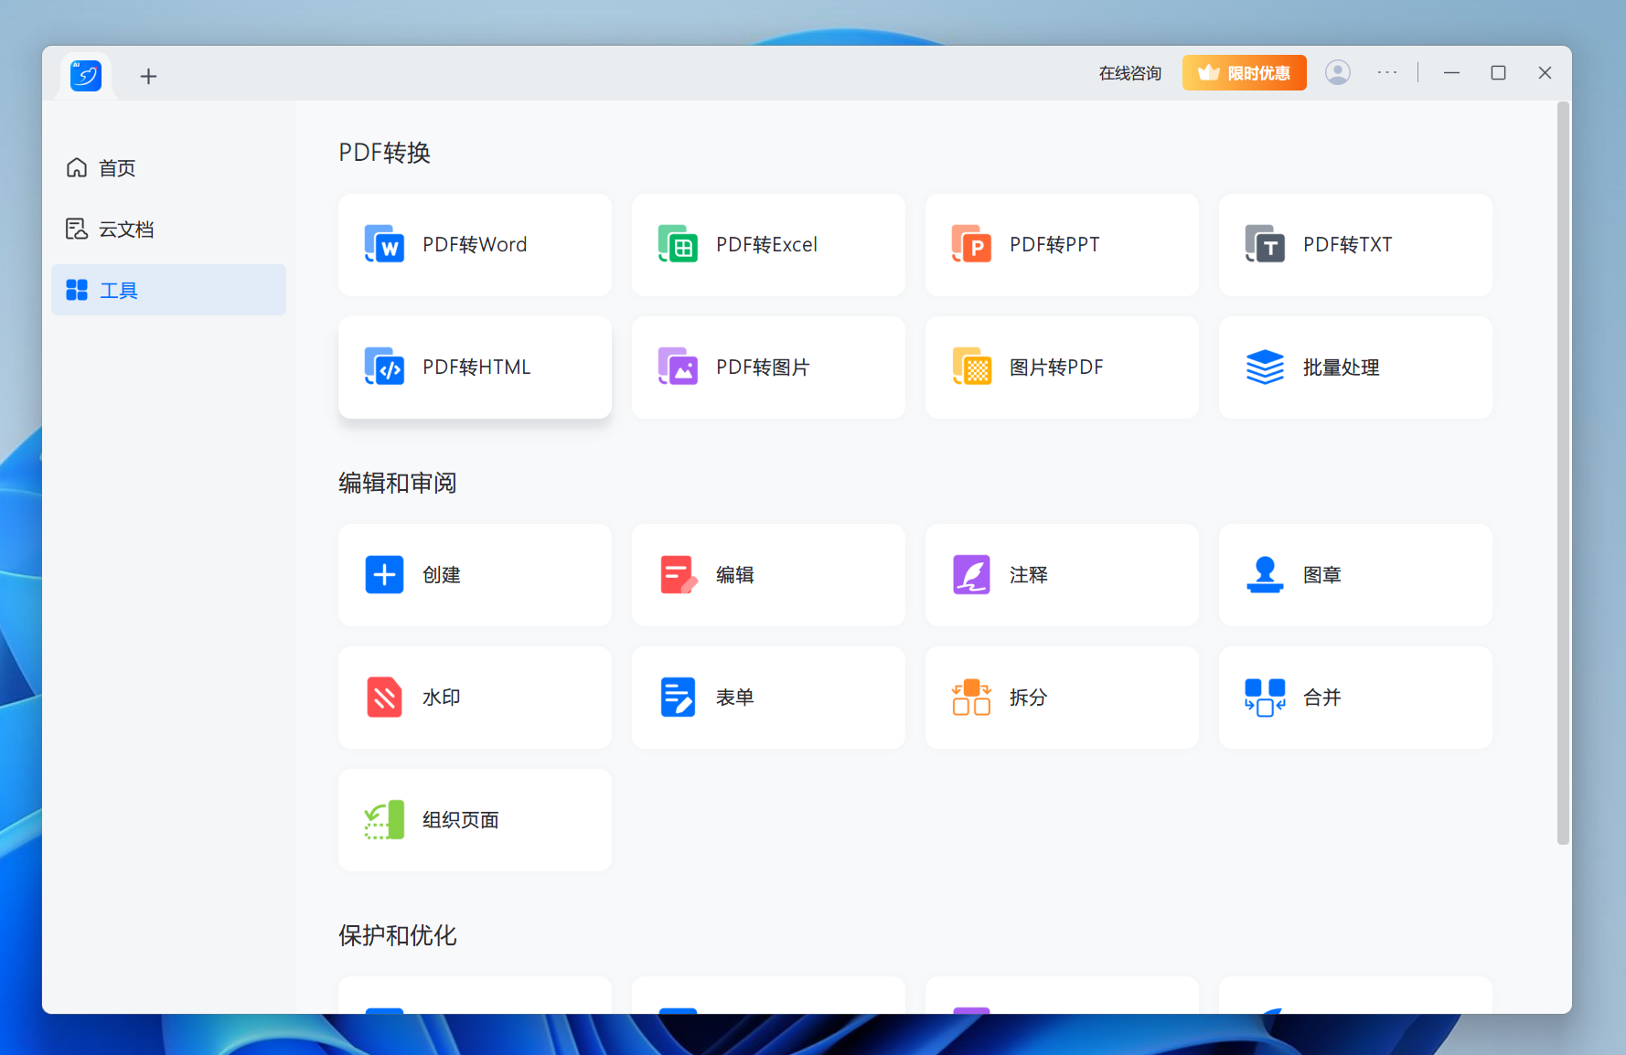Open the 合并 blue merge icon

coord(1265,697)
